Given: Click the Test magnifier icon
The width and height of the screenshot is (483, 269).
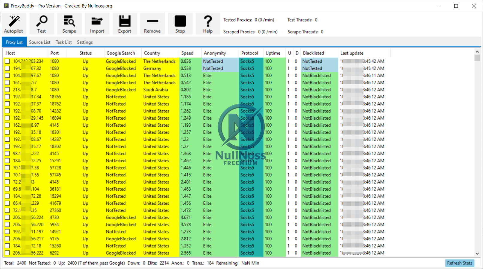Looking at the screenshot, I should [x=41, y=24].
